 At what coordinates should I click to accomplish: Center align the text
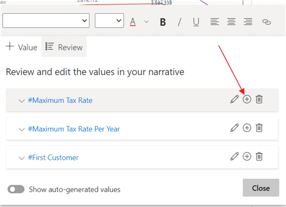click(x=231, y=22)
